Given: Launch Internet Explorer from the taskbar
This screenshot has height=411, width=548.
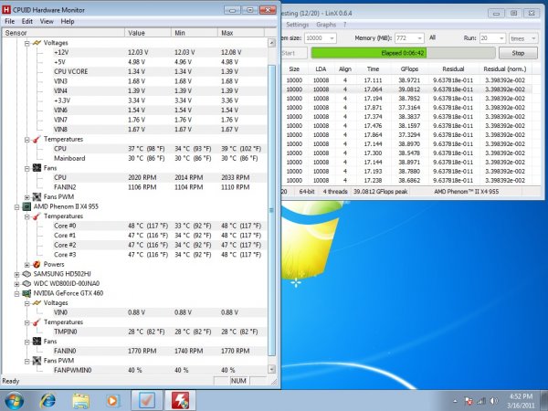Looking at the screenshot, I should [47, 401].
